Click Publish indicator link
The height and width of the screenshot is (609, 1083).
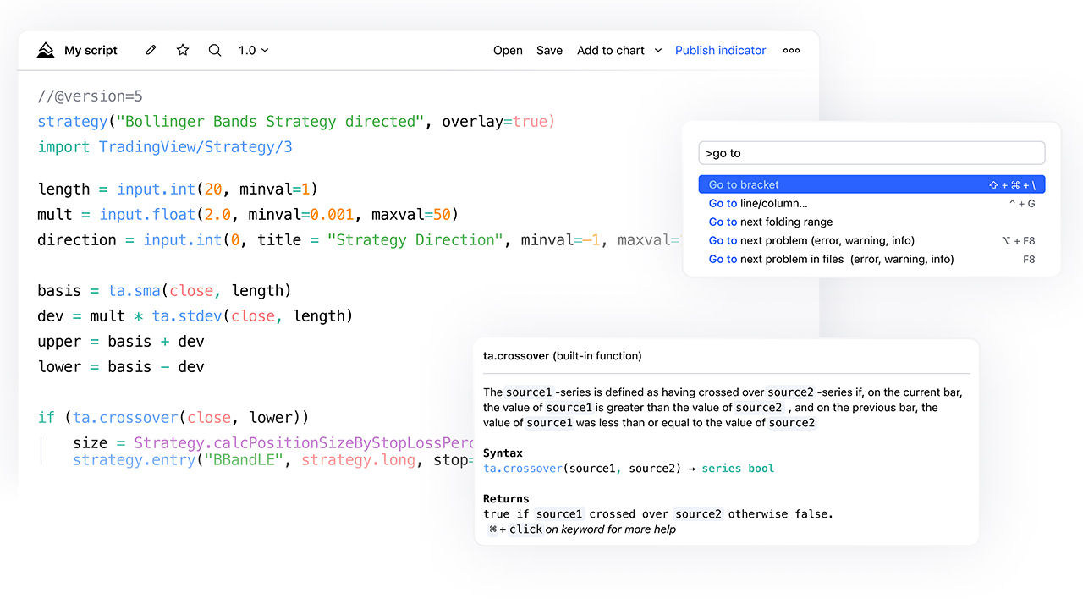click(720, 51)
